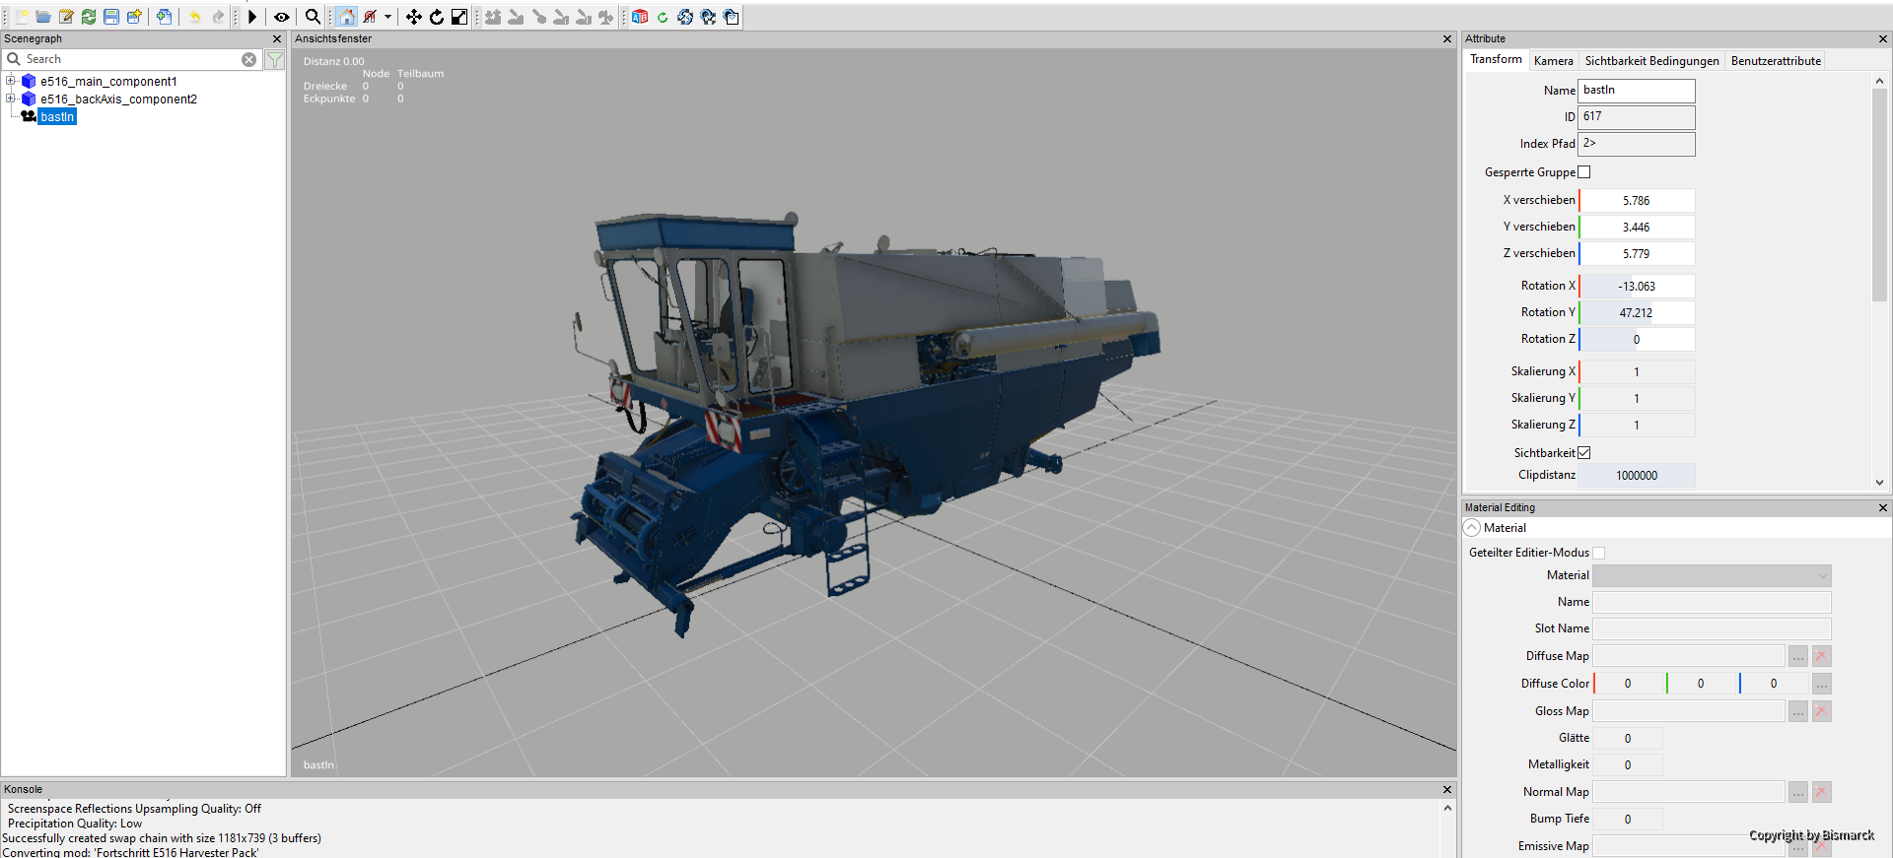
Task: Import file with plus-document icon
Action: click(x=164, y=17)
